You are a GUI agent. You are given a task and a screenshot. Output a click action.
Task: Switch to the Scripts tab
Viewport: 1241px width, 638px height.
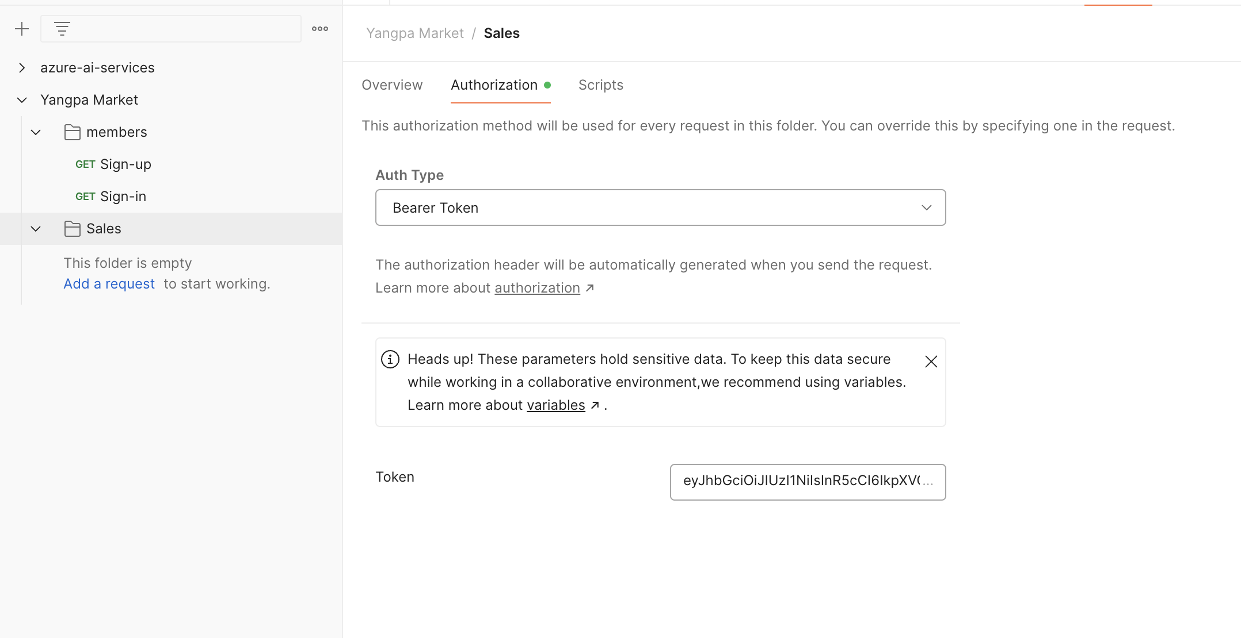pyautogui.click(x=600, y=85)
